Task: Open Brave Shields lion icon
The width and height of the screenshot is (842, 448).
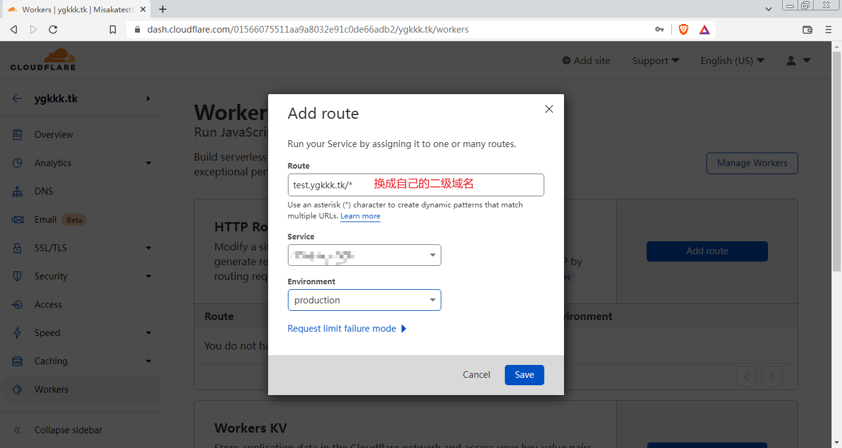Action: [x=684, y=30]
